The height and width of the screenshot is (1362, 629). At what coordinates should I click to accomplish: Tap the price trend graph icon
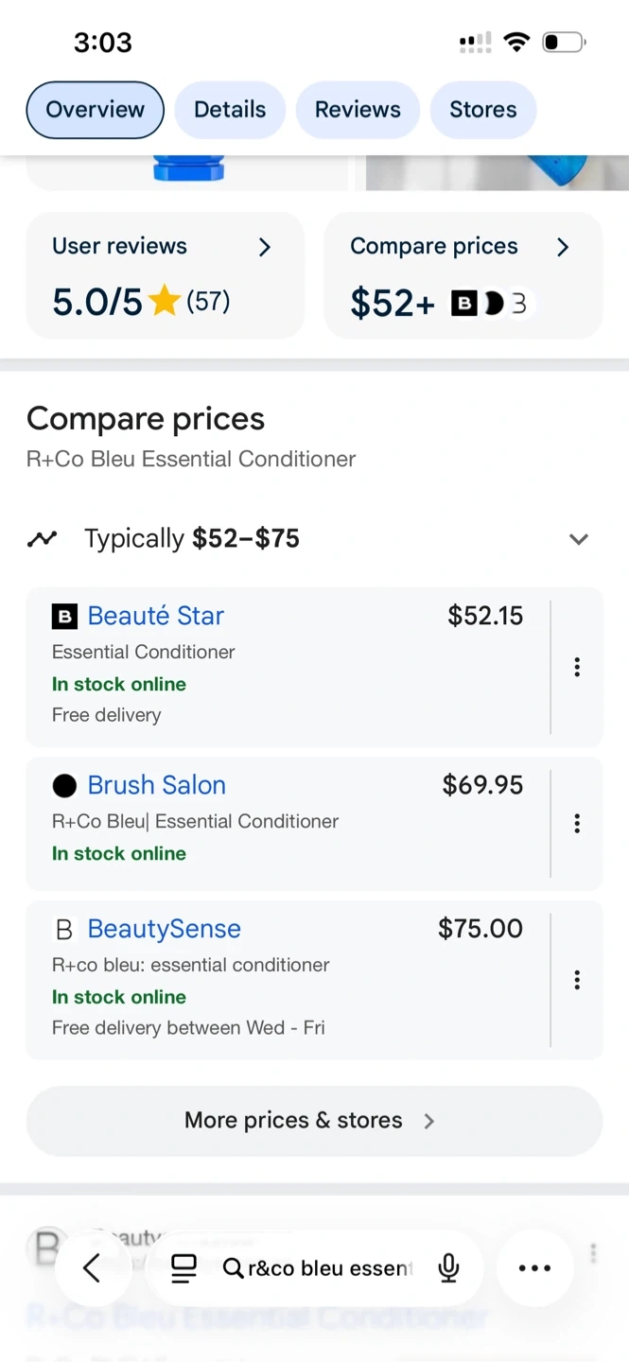pyautogui.click(x=42, y=539)
